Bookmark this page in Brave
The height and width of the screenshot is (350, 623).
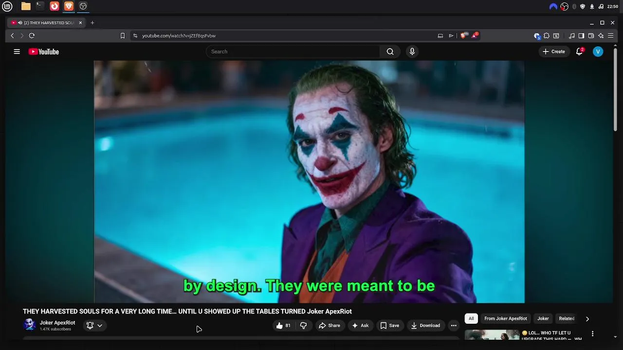tap(123, 35)
